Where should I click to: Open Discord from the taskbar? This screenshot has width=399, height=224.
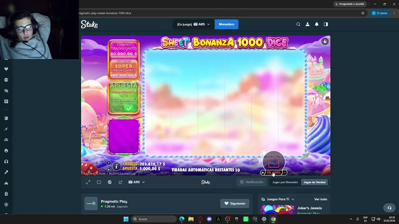tap(209, 219)
